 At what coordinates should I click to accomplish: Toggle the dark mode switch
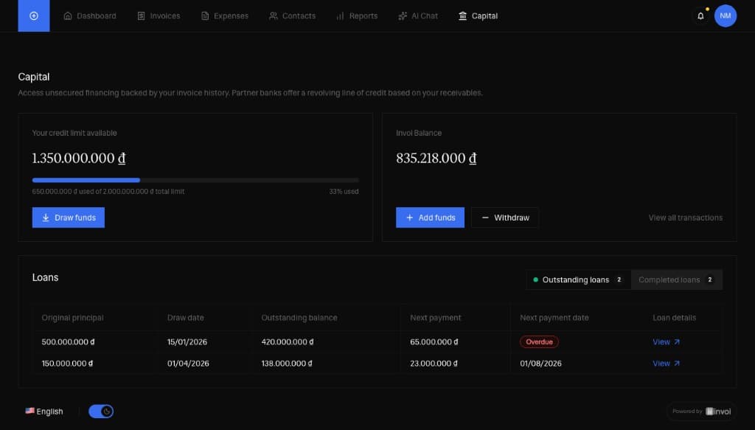[101, 412]
